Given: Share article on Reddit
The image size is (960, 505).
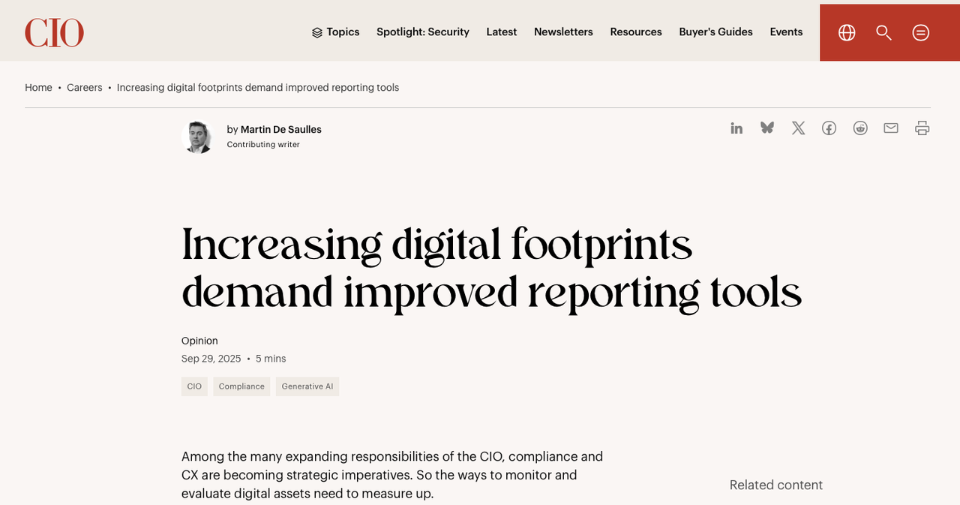Looking at the screenshot, I should (860, 128).
